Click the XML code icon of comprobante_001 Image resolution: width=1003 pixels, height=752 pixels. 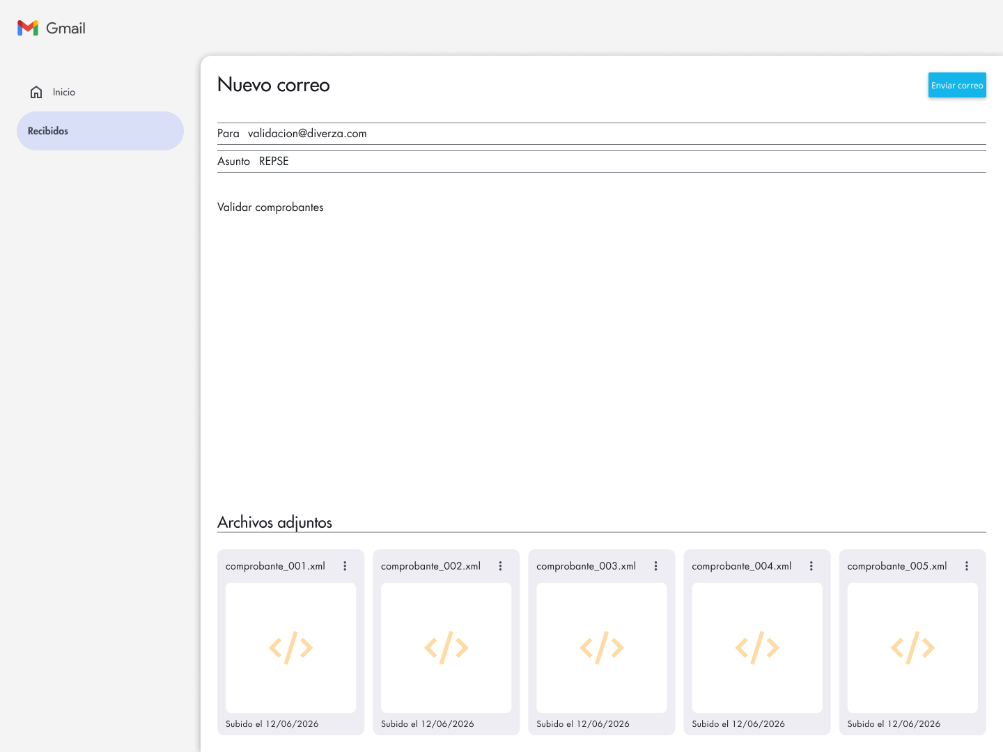(x=291, y=648)
